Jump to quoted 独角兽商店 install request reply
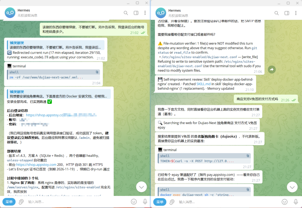 59,94
